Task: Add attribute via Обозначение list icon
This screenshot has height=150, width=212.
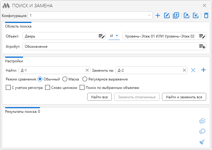Action: coord(202,47)
